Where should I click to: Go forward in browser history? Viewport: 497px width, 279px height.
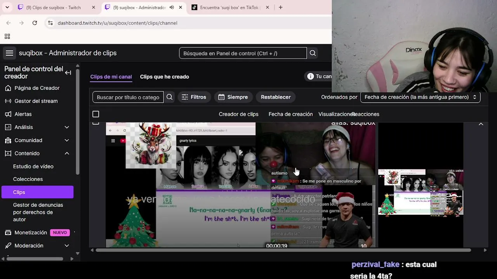pos(22,23)
